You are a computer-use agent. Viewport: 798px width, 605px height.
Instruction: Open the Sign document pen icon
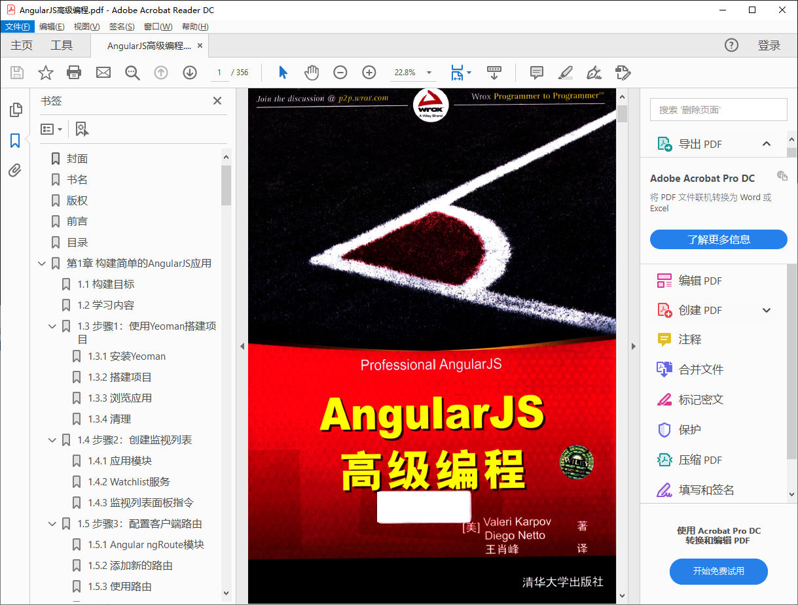click(x=594, y=73)
